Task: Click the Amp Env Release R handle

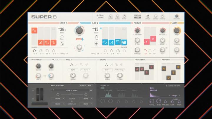Action: point(178,67)
